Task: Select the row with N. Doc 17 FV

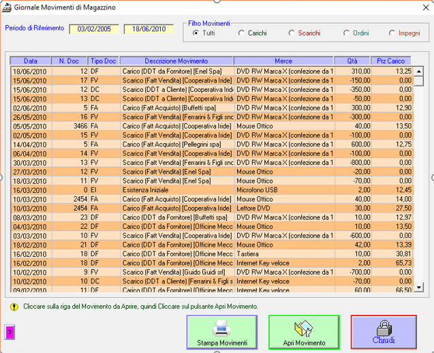Action: click(213, 80)
